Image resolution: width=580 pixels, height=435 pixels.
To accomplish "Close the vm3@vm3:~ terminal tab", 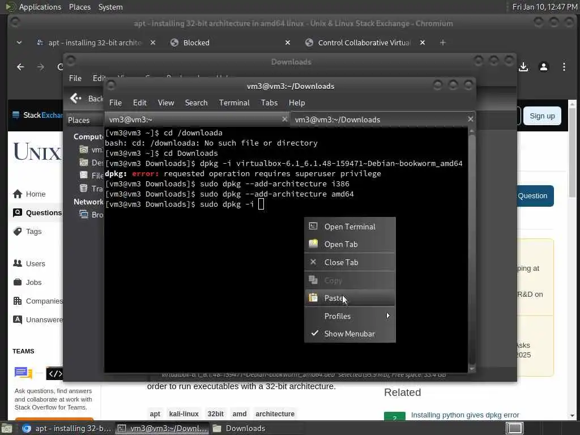I will [x=284, y=119].
